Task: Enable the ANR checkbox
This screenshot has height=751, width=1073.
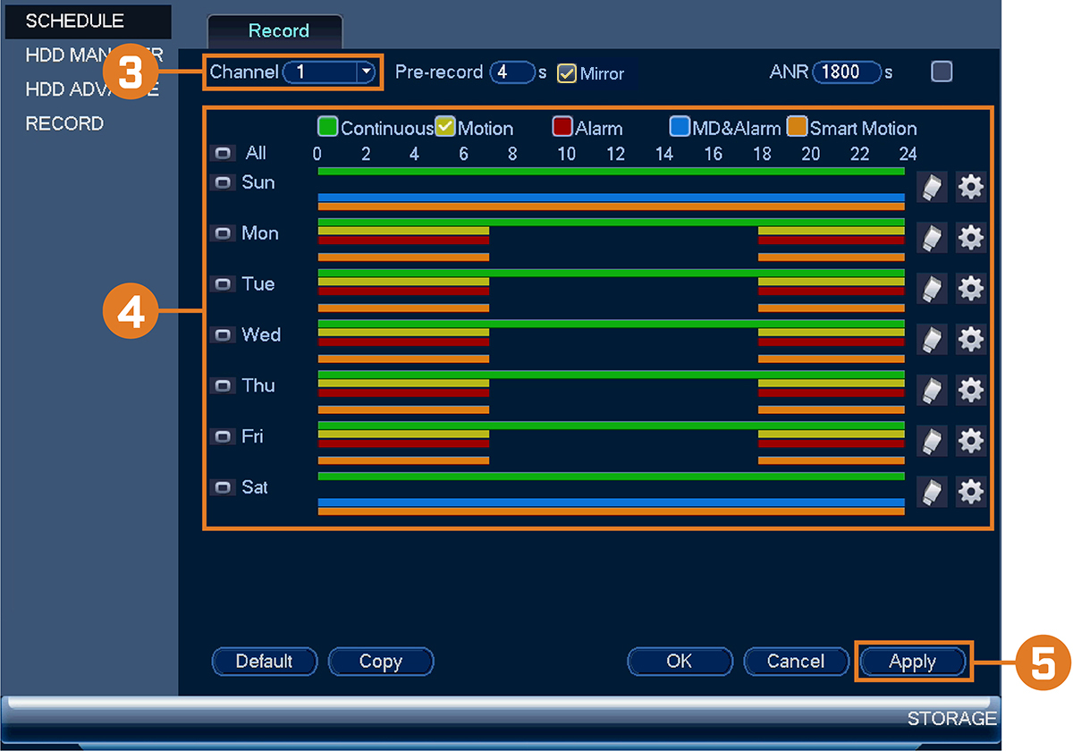Action: point(942,72)
